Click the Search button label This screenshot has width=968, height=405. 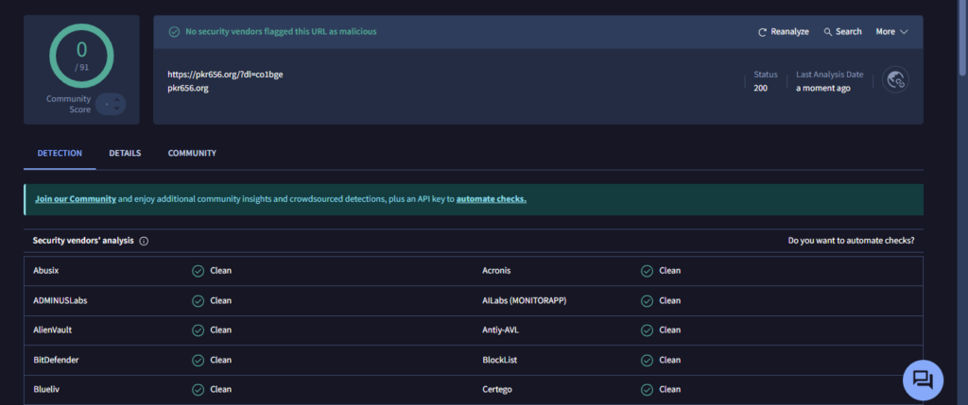coord(849,31)
